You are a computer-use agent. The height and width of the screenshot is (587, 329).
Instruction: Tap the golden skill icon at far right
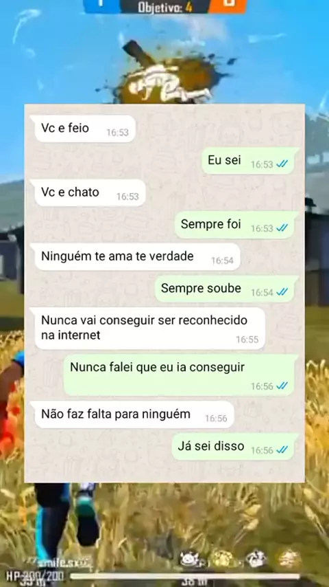(290, 559)
